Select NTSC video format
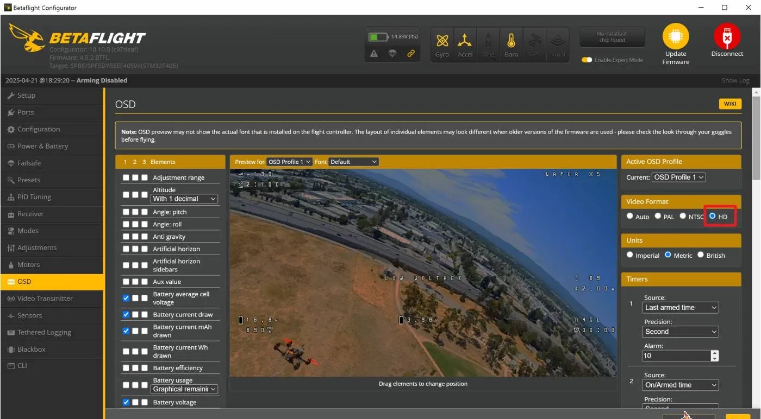Screen dimensions: 761x419 tap(683, 216)
